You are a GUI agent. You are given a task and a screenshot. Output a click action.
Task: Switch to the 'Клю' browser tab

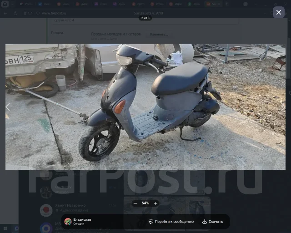coord(194,4)
